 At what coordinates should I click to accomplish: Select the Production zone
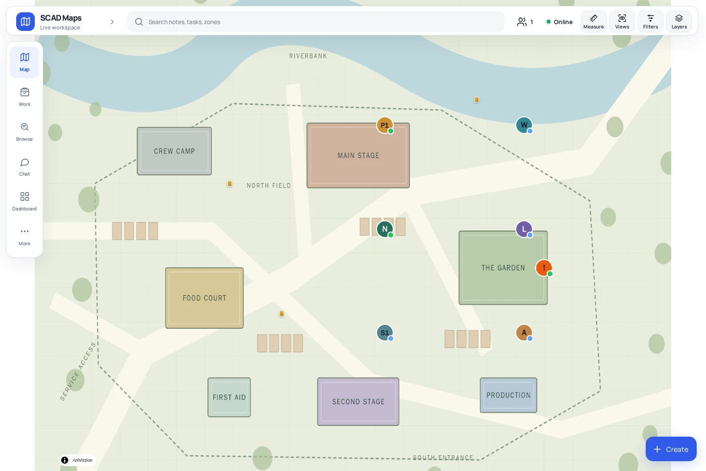(x=508, y=395)
